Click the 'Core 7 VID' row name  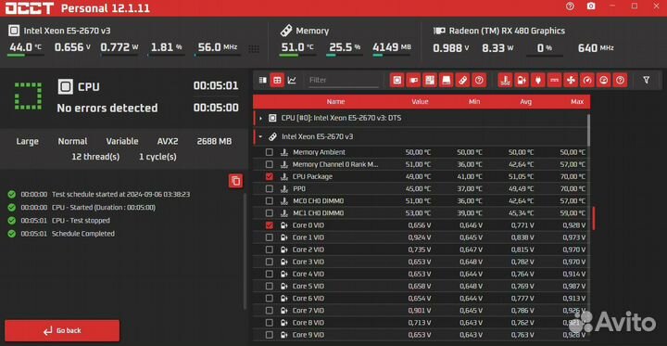(308, 310)
